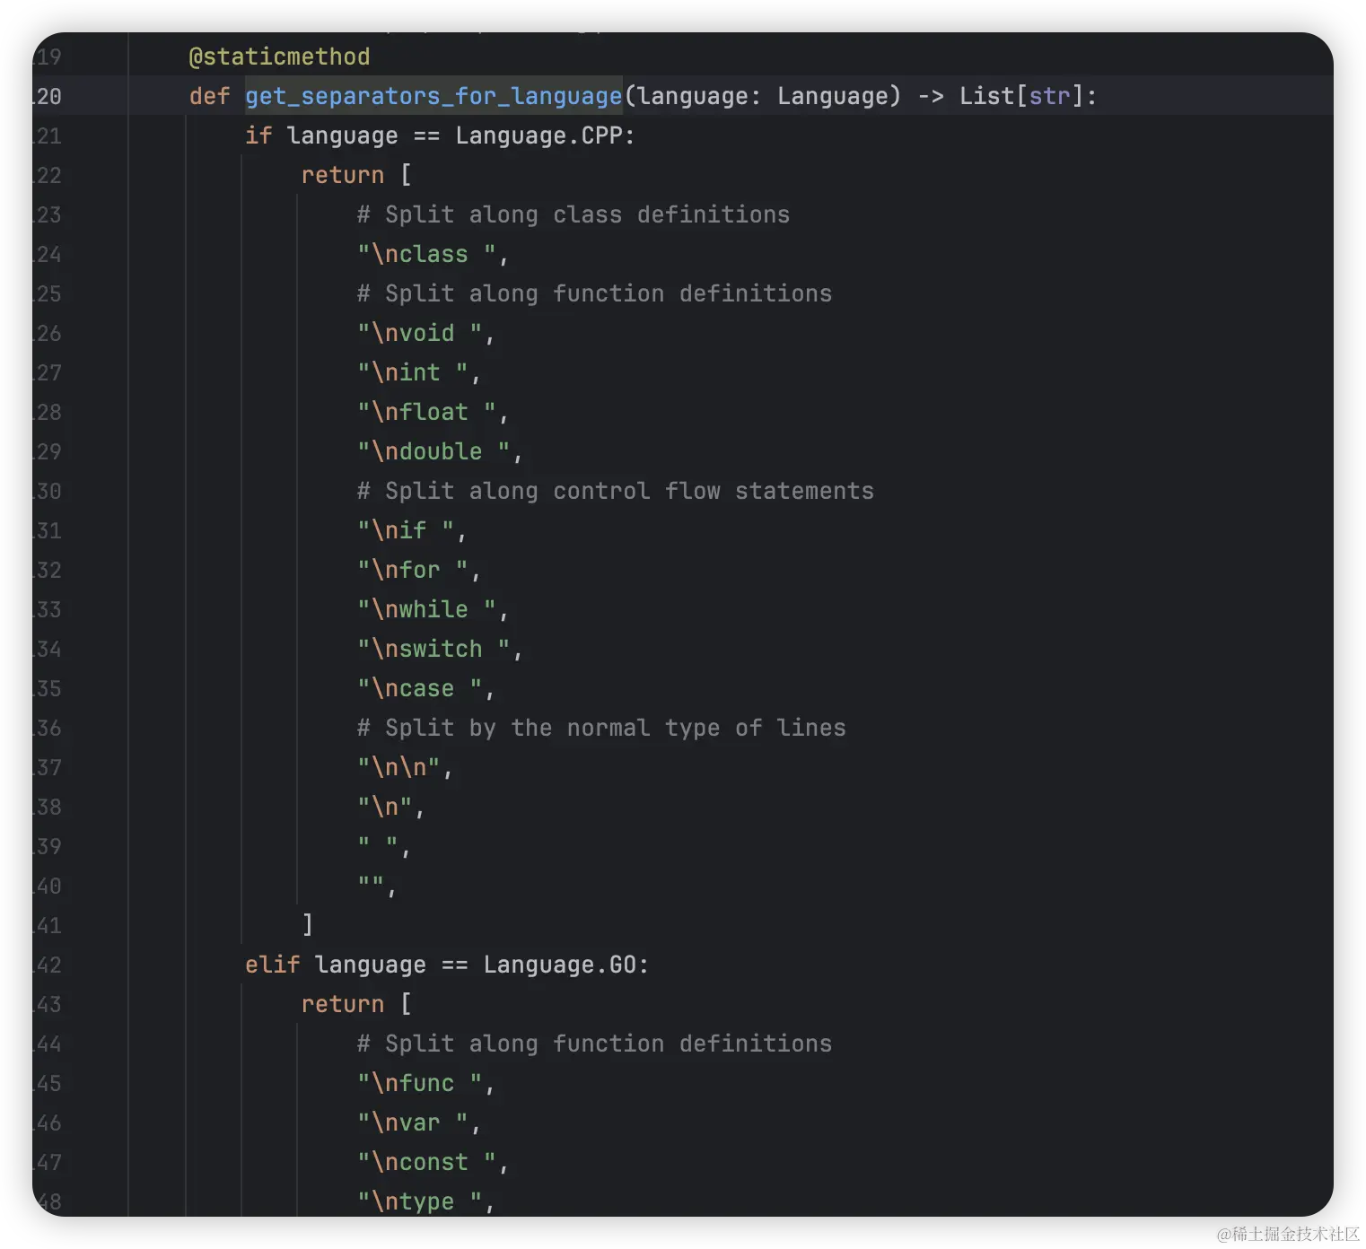Click comment Split along control flow statements
The height and width of the screenshot is (1249, 1366).
pos(615,491)
